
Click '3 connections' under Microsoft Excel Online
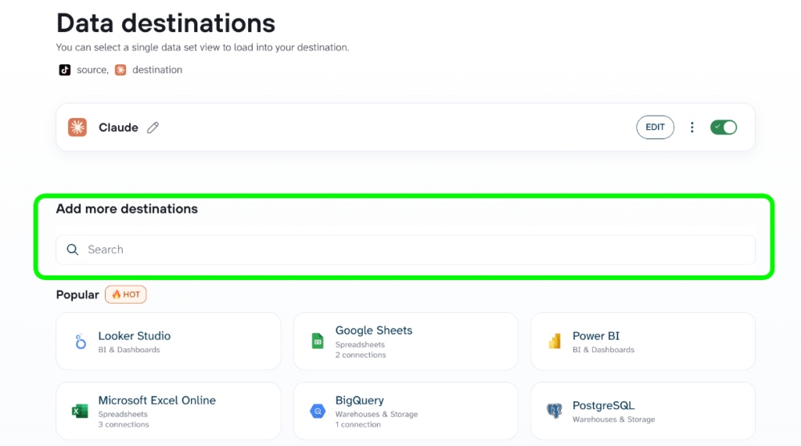124,425
